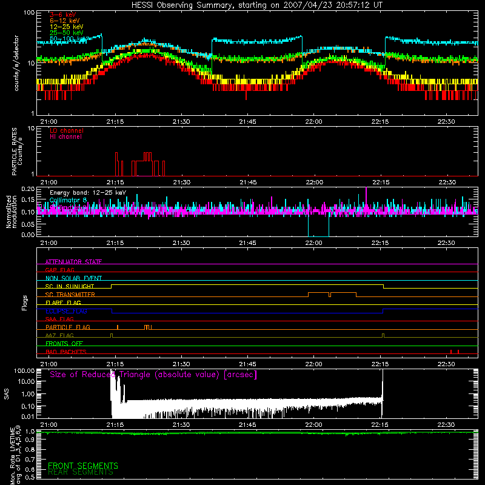Screen dimensions: 485x485
Task: Select the 25-50 keV legend label
Action: [x=66, y=33]
